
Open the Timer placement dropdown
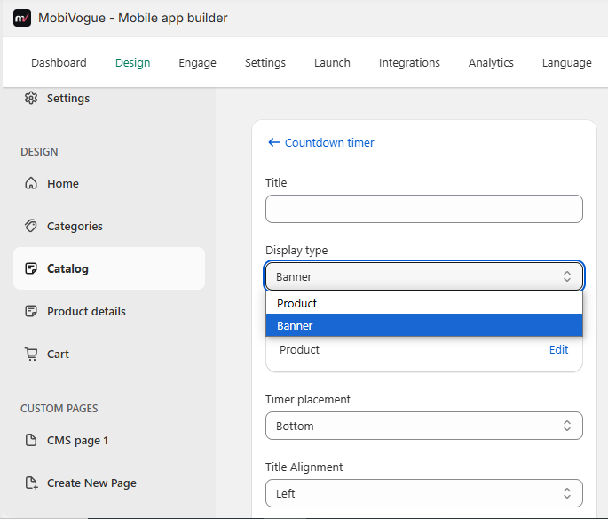click(424, 426)
